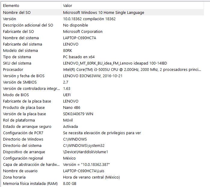
Task: Click the '\Device\HarddiskVolume1' value
Action: (85, 151)
